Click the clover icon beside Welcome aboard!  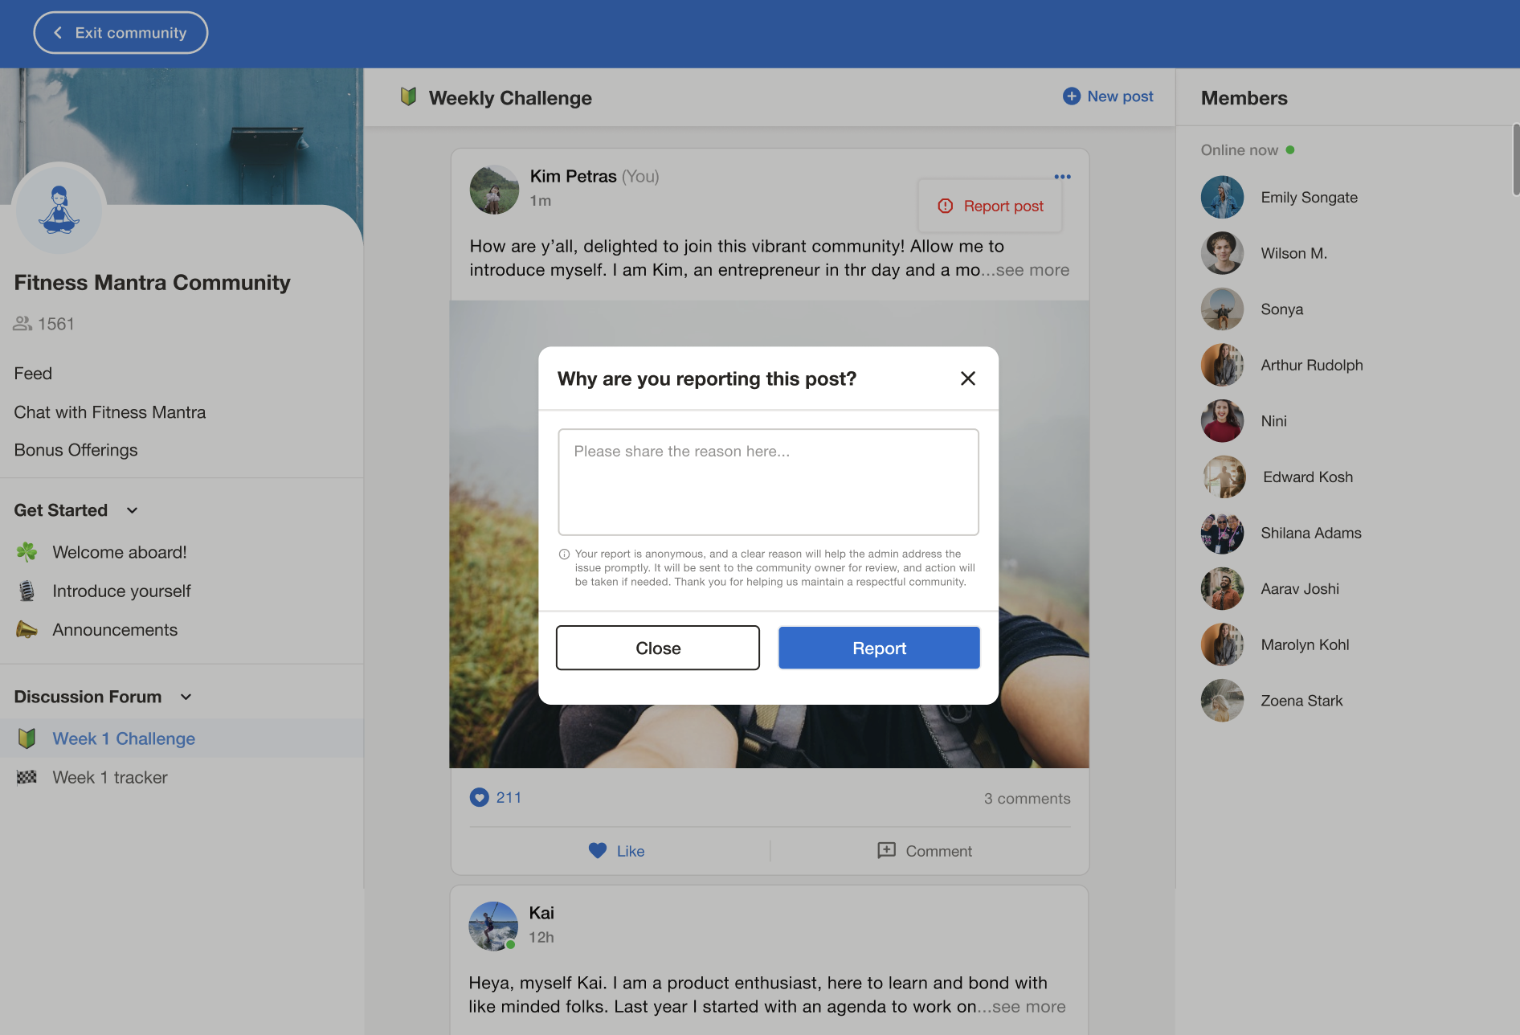[x=27, y=552]
